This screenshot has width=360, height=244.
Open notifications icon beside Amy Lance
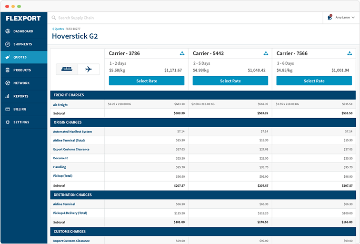(330, 17)
